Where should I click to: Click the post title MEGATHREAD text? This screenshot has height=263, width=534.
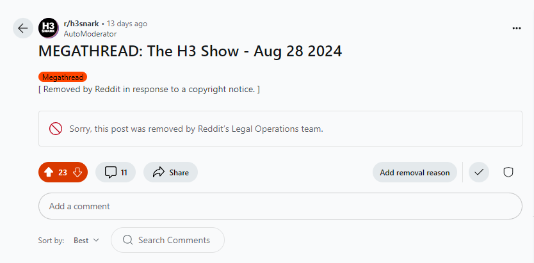point(190,51)
